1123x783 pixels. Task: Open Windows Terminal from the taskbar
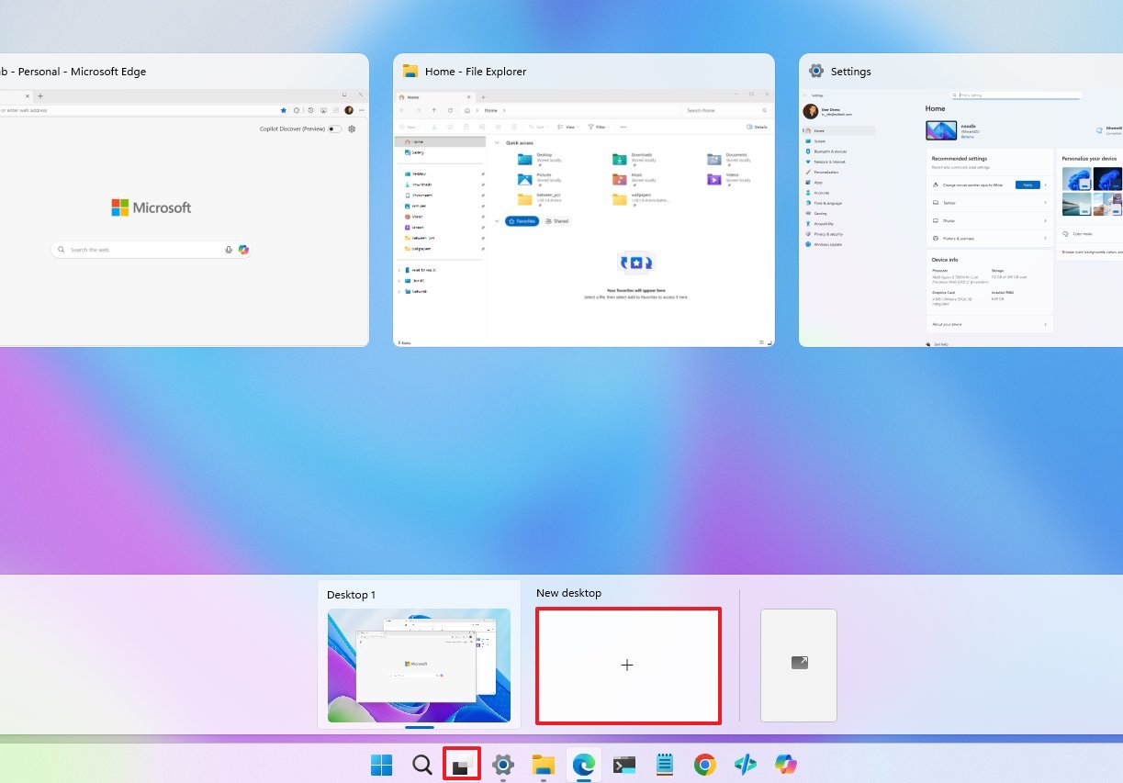pos(623,763)
